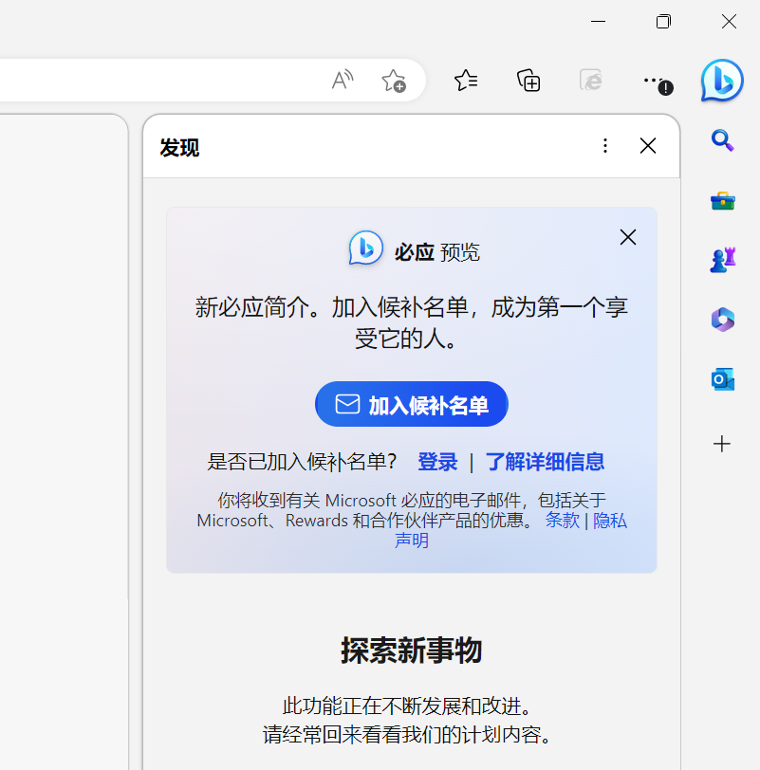Viewport: 760px width, 770px height.
Task: Open the Favorites list icon
Action: [466, 81]
